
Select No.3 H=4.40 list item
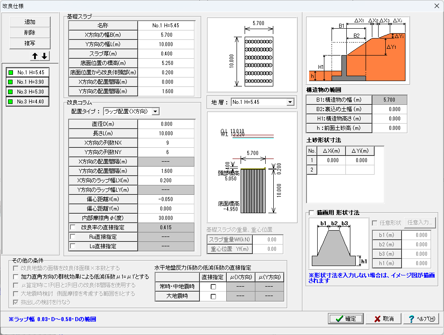tap(27, 102)
